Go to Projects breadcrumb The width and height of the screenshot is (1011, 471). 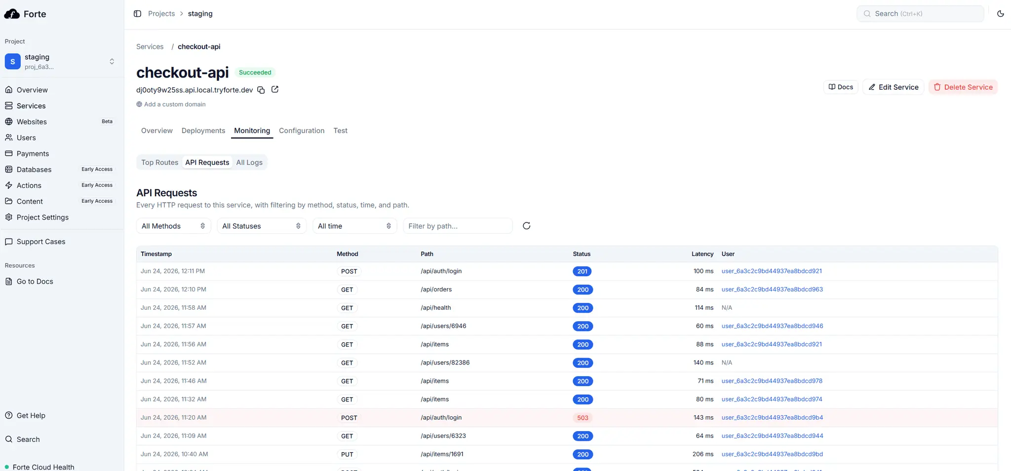(x=161, y=14)
